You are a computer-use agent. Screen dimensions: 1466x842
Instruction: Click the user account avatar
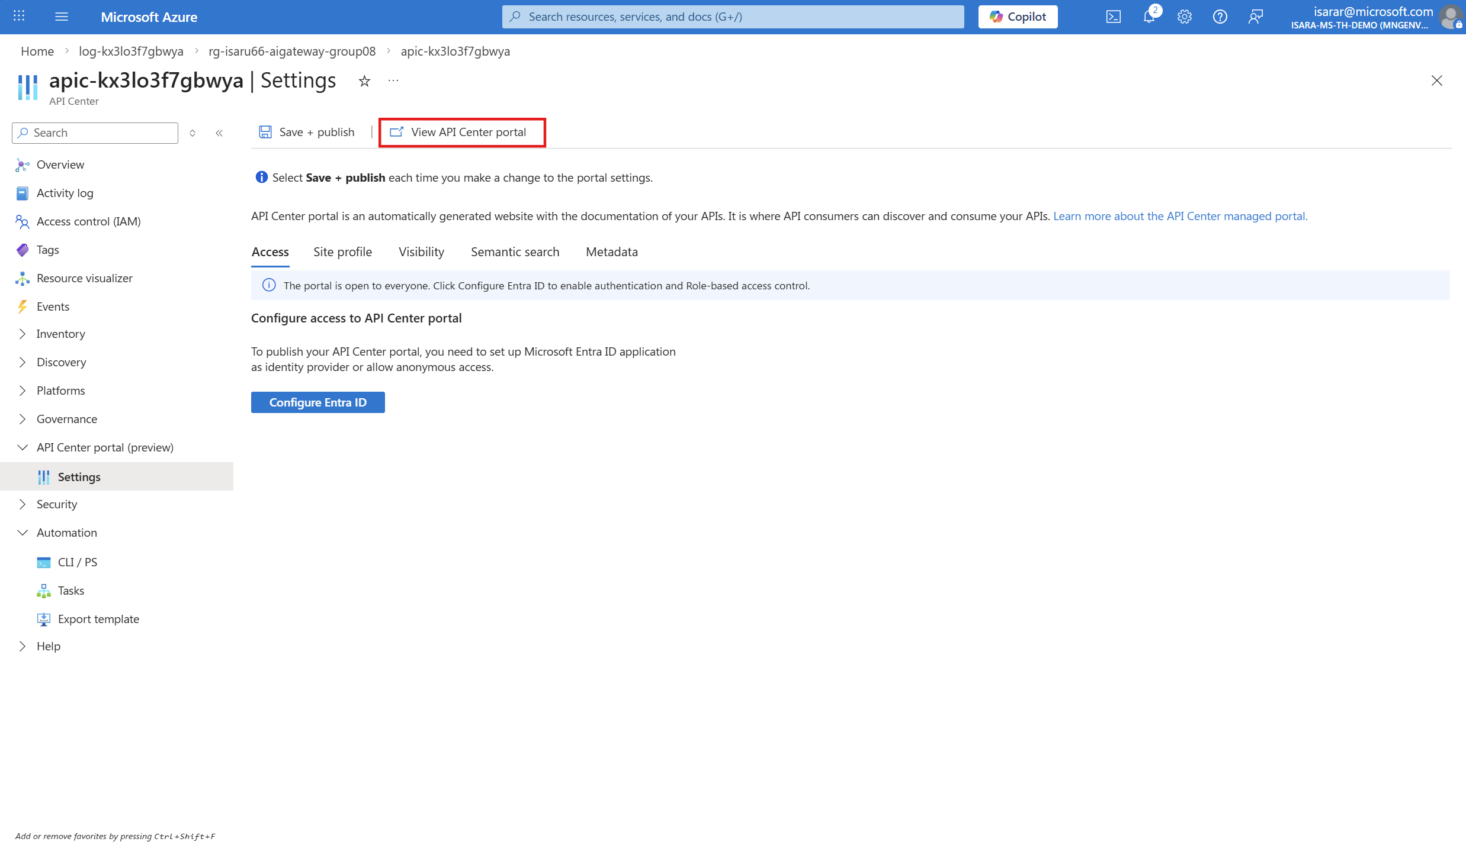click(x=1450, y=17)
